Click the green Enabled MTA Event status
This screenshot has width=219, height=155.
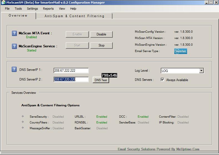point(31,37)
